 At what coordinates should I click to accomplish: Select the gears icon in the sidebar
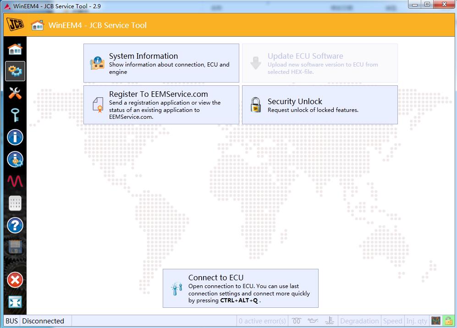click(x=15, y=71)
